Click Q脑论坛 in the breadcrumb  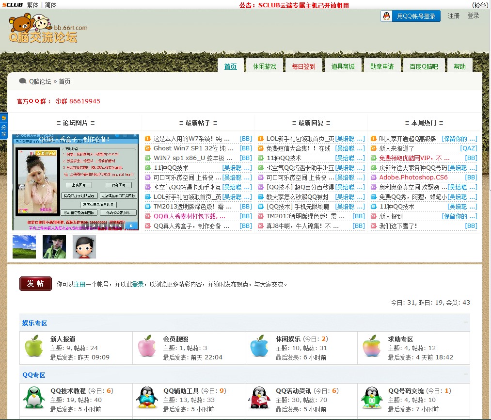point(40,81)
